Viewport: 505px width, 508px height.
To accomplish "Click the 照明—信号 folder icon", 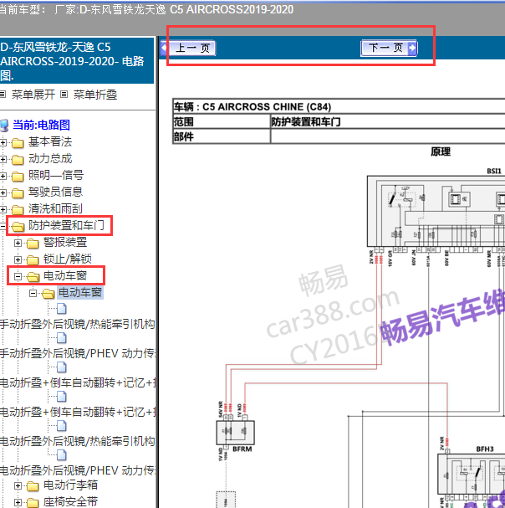I will 18,177.
